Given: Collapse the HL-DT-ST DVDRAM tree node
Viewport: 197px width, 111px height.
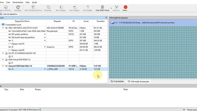Looking at the screenshot, I should 3,53.
